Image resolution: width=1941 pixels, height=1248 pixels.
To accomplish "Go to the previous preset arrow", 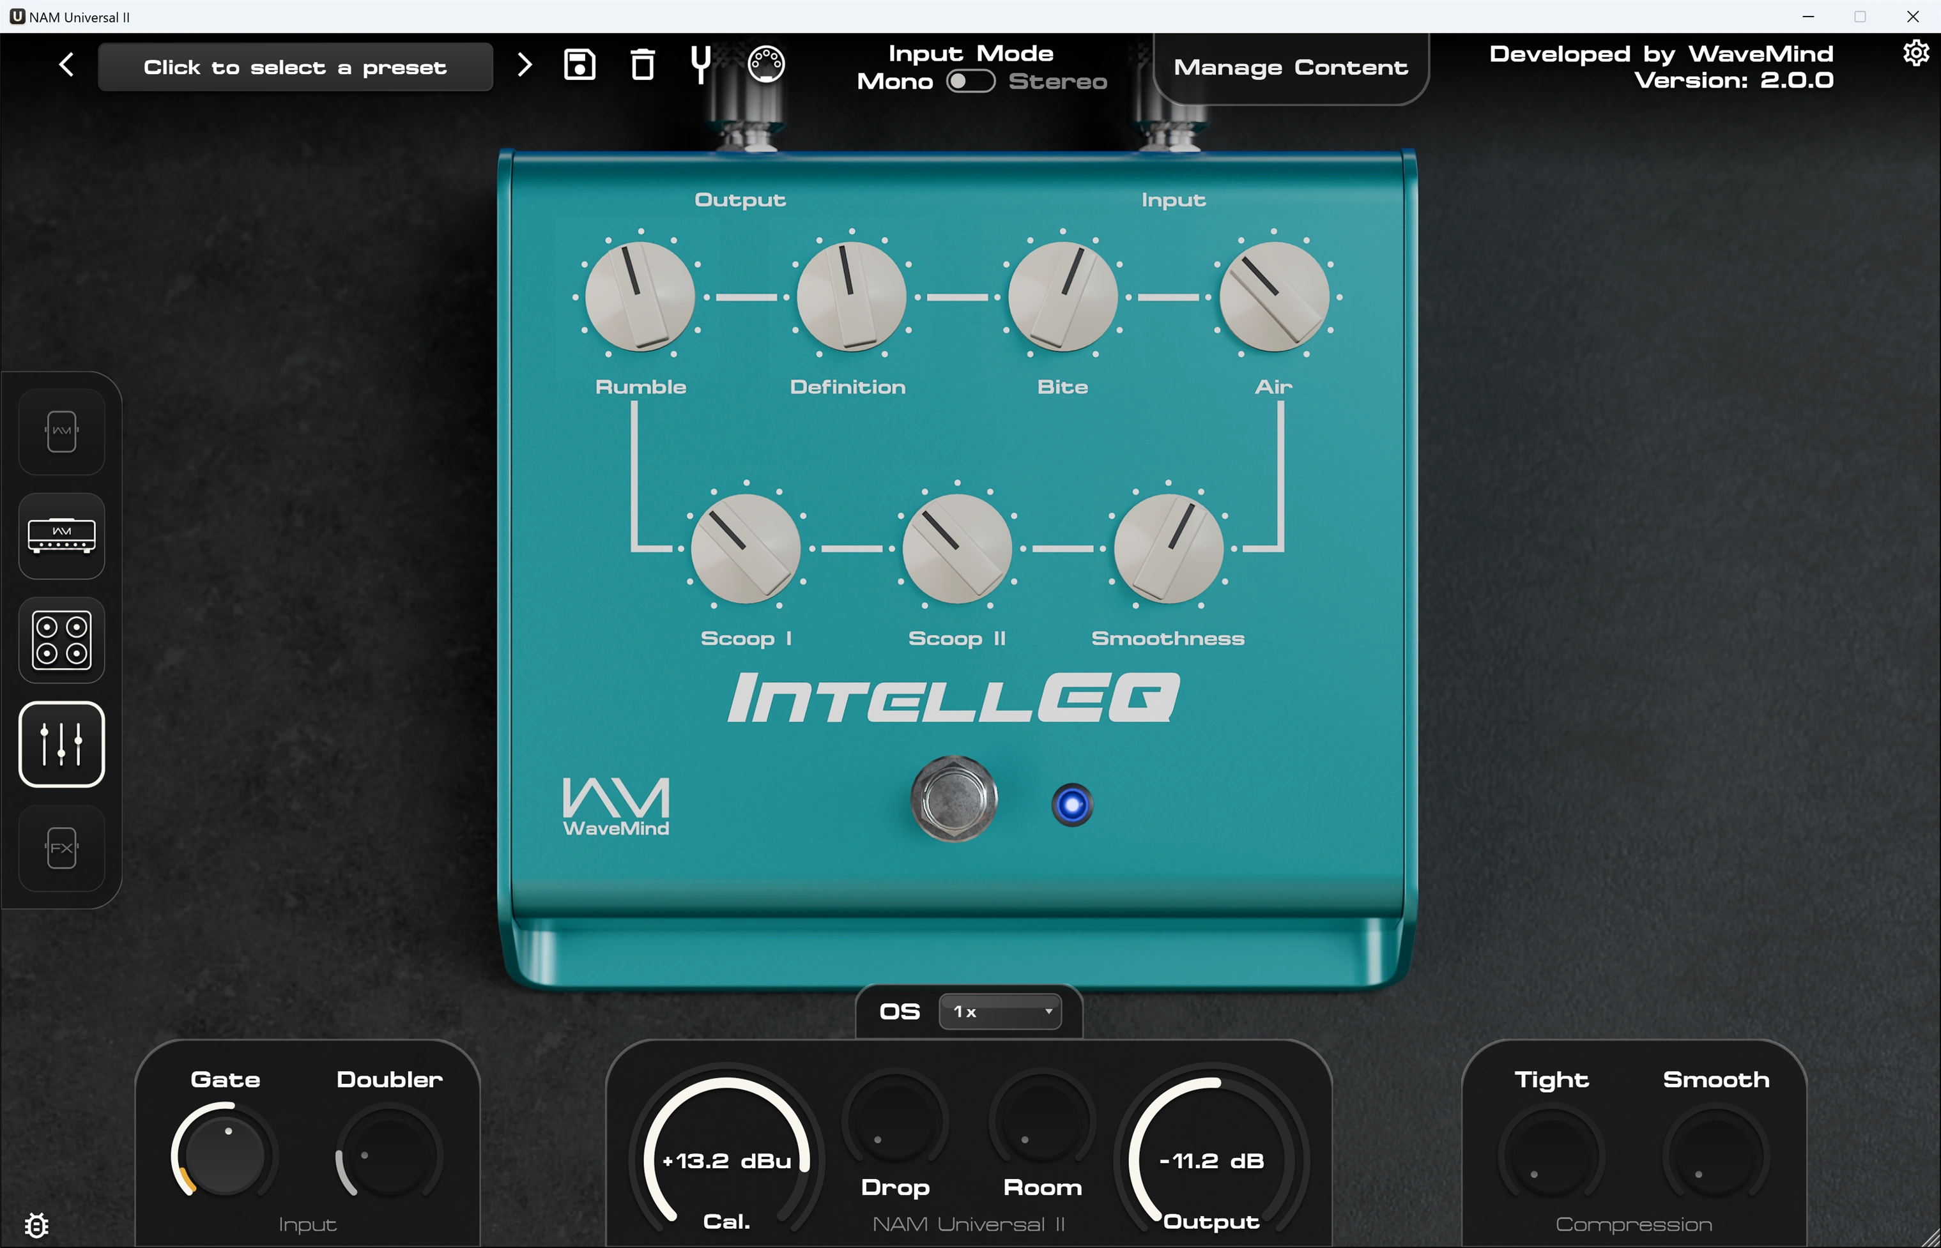I will point(66,65).
